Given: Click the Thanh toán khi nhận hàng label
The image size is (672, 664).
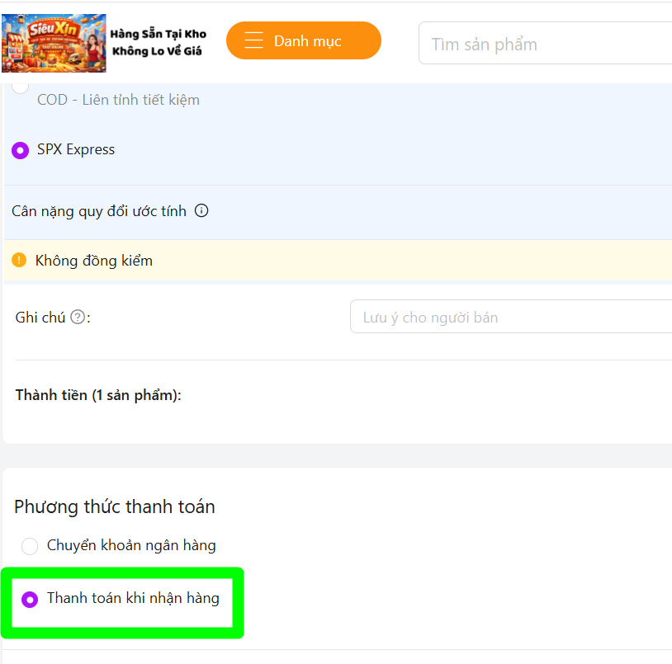Looking at the screenshot, I should pos(133,598).
